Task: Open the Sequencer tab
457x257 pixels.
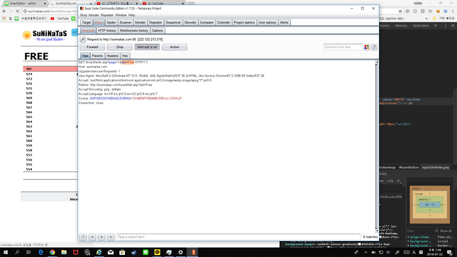Action: click(173, 22)
